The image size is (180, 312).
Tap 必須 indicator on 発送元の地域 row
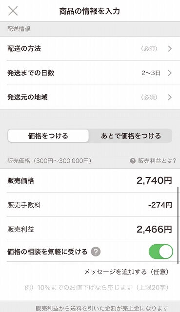(149, 97)
